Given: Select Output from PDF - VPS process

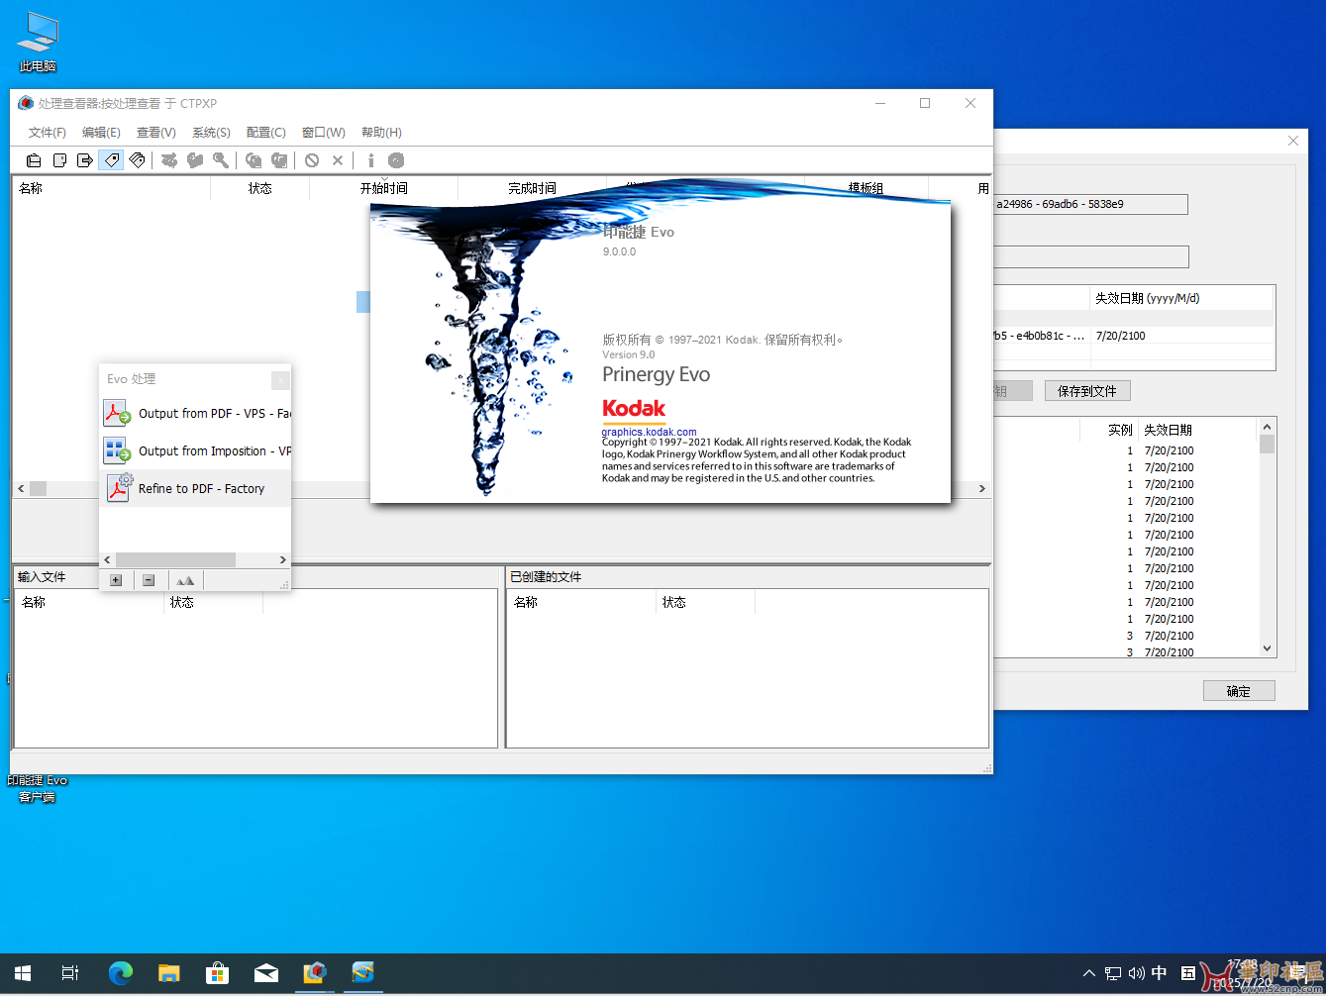Looking at the screenshot, I should 196,413.
